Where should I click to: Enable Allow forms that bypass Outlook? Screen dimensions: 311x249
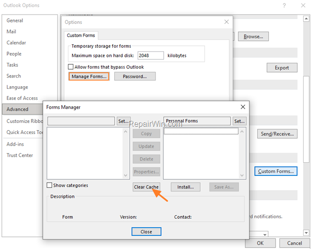70,67
